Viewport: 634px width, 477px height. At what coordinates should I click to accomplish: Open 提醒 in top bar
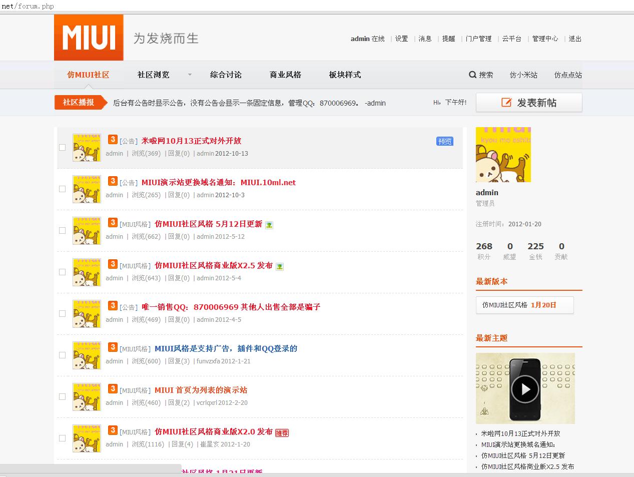coord(448,39)
